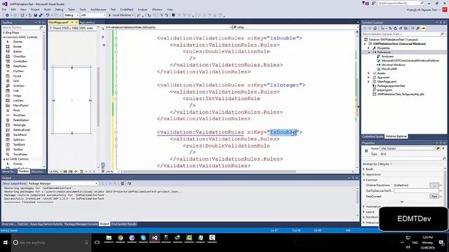The image size is (449, 252).
Task: Select project.json in Solution Explorer
Action: coord(384,90)
